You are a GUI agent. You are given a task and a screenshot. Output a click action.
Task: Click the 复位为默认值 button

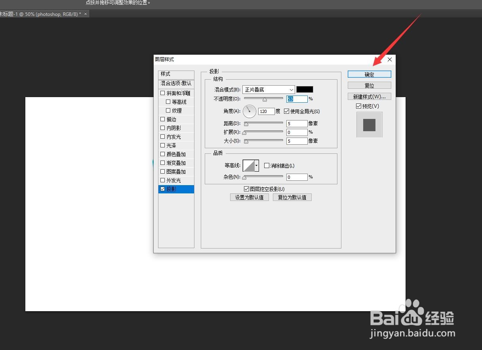point(292,197)
